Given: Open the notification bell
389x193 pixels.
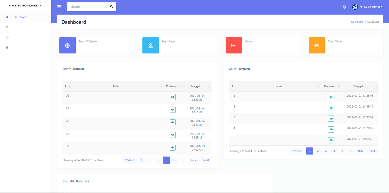Looking at the screenshot, I should coord(344,7).
